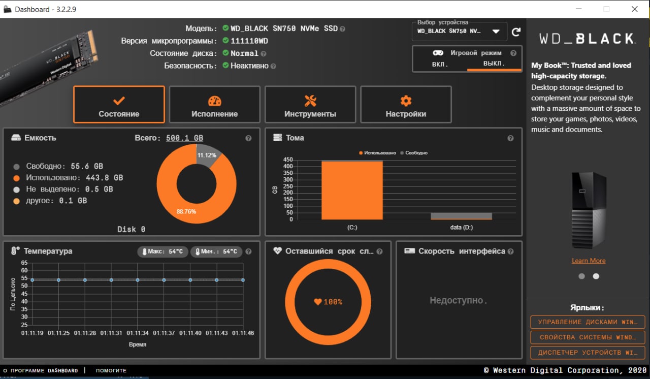Screen dimensions: 650x379
Task: Open help icon next to model name
Action: (x=342, y=29)
